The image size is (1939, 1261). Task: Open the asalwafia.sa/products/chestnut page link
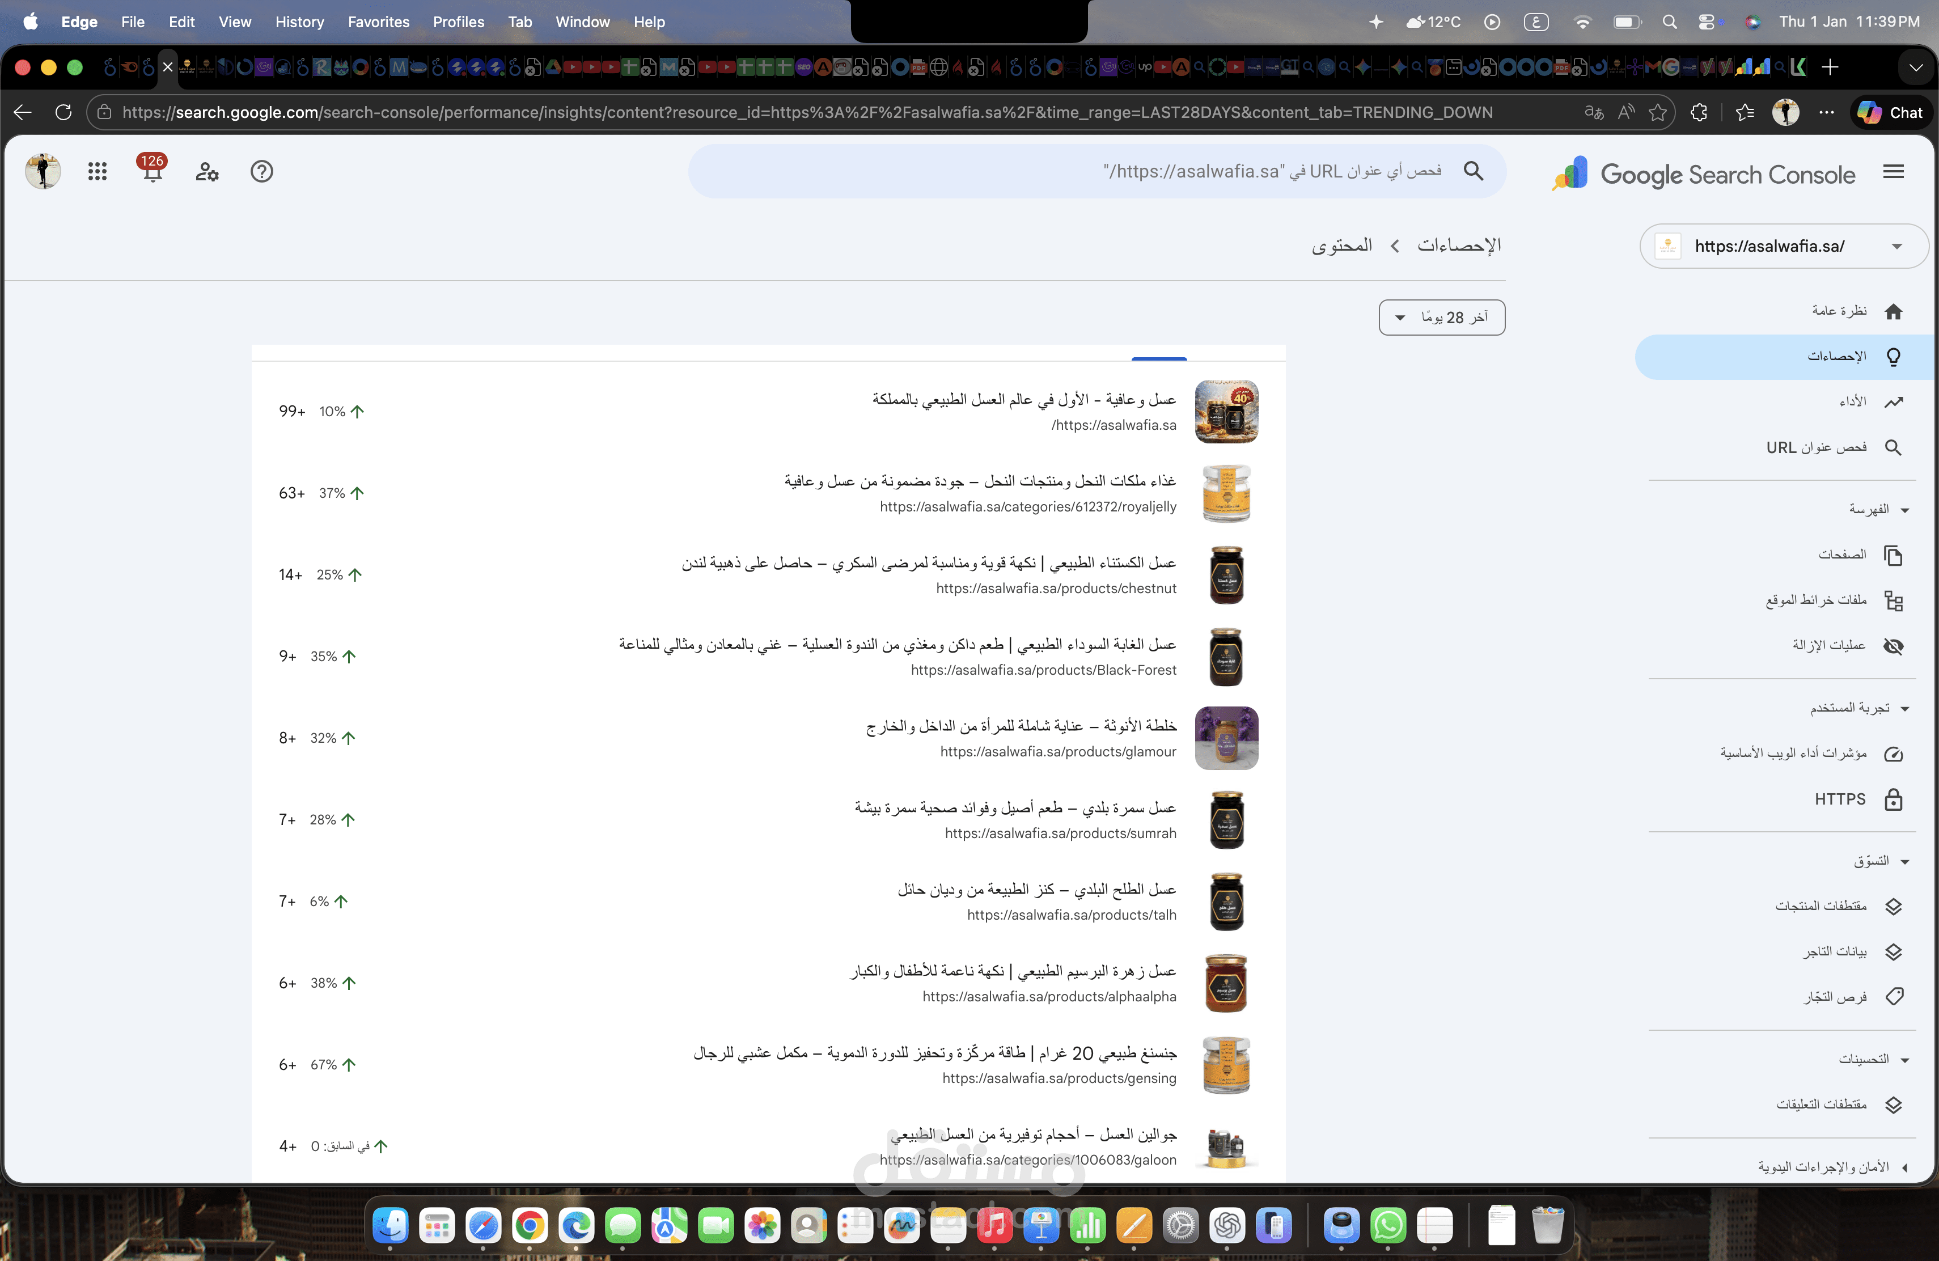(x=1056, y=588)
